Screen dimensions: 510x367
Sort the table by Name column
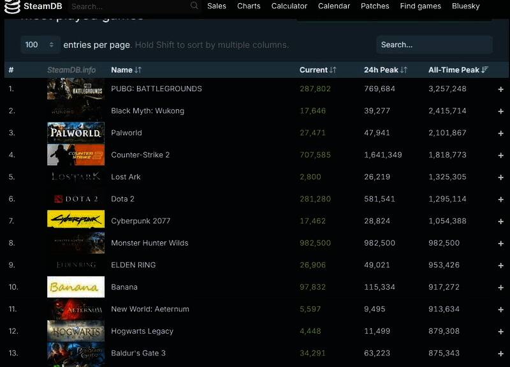(126, 70)
